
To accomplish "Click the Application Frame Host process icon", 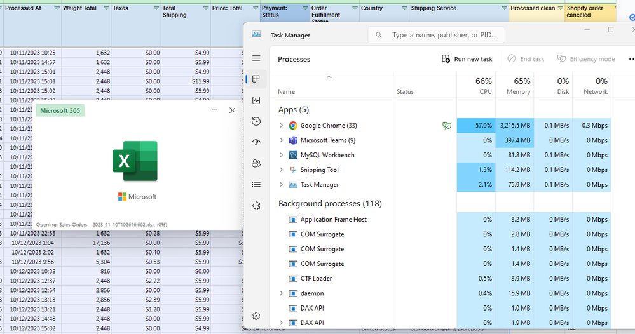I will 293,220.
